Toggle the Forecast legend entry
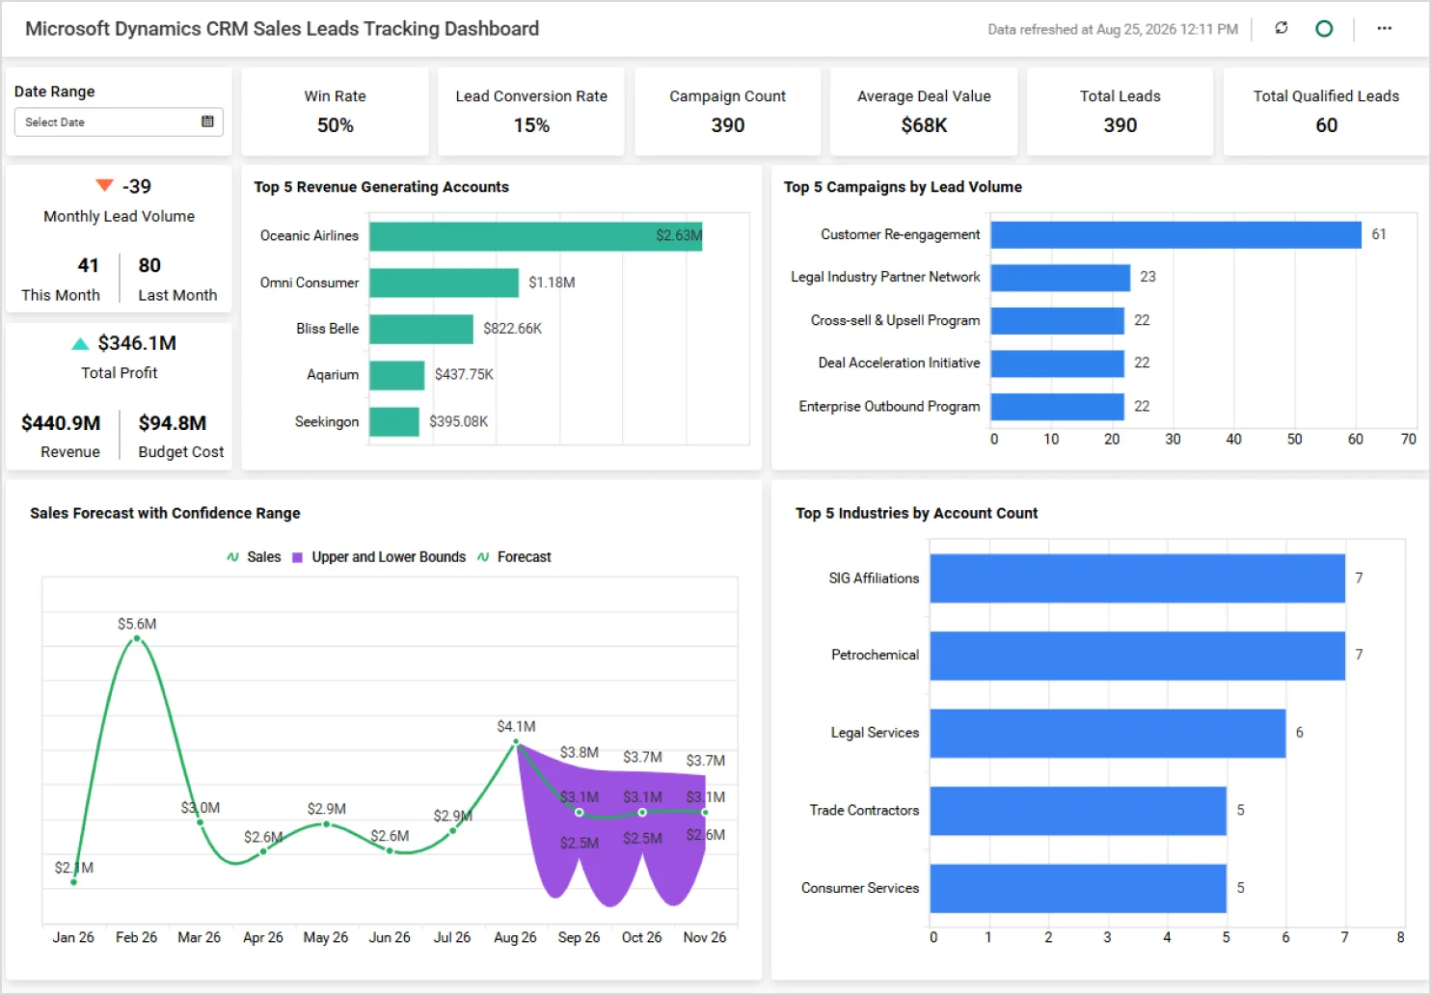Image resolution: width=1431 pixels, height=995 pixels. point(514,557)
